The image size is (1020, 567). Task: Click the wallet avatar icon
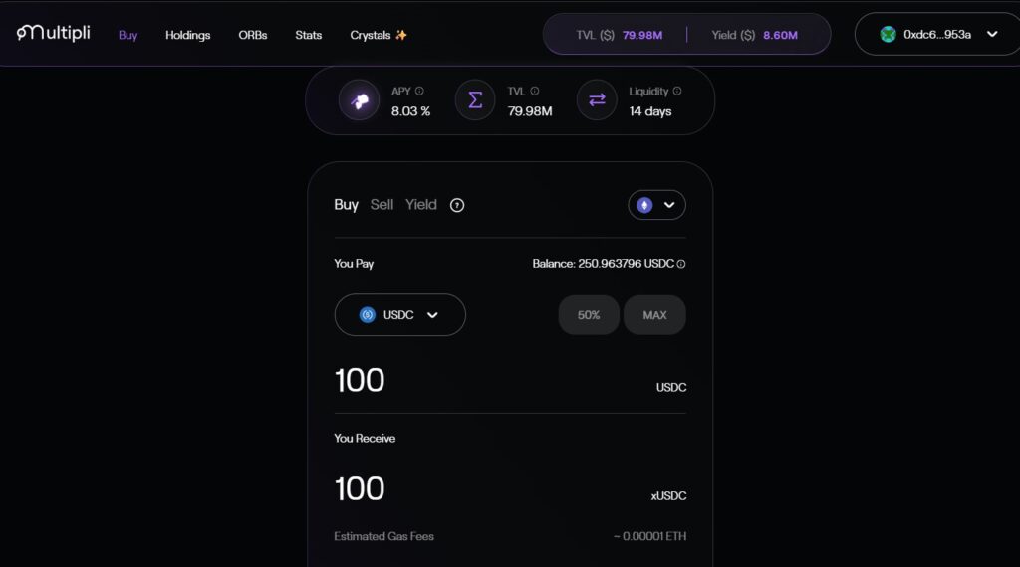click(x=888, y=34)
